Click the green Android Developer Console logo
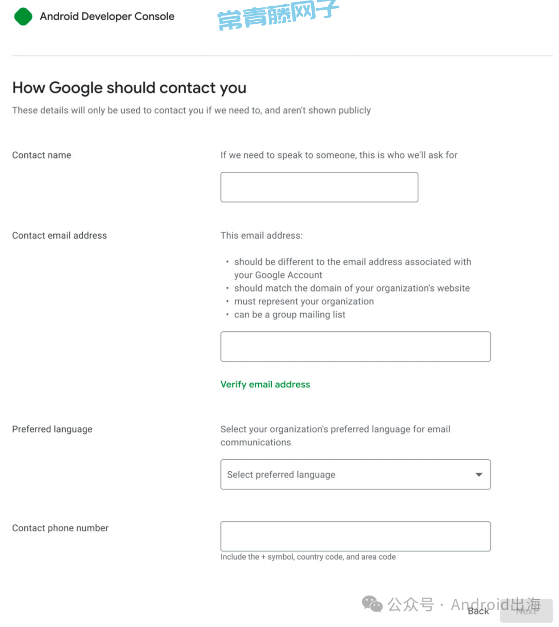 coord(23,17)
